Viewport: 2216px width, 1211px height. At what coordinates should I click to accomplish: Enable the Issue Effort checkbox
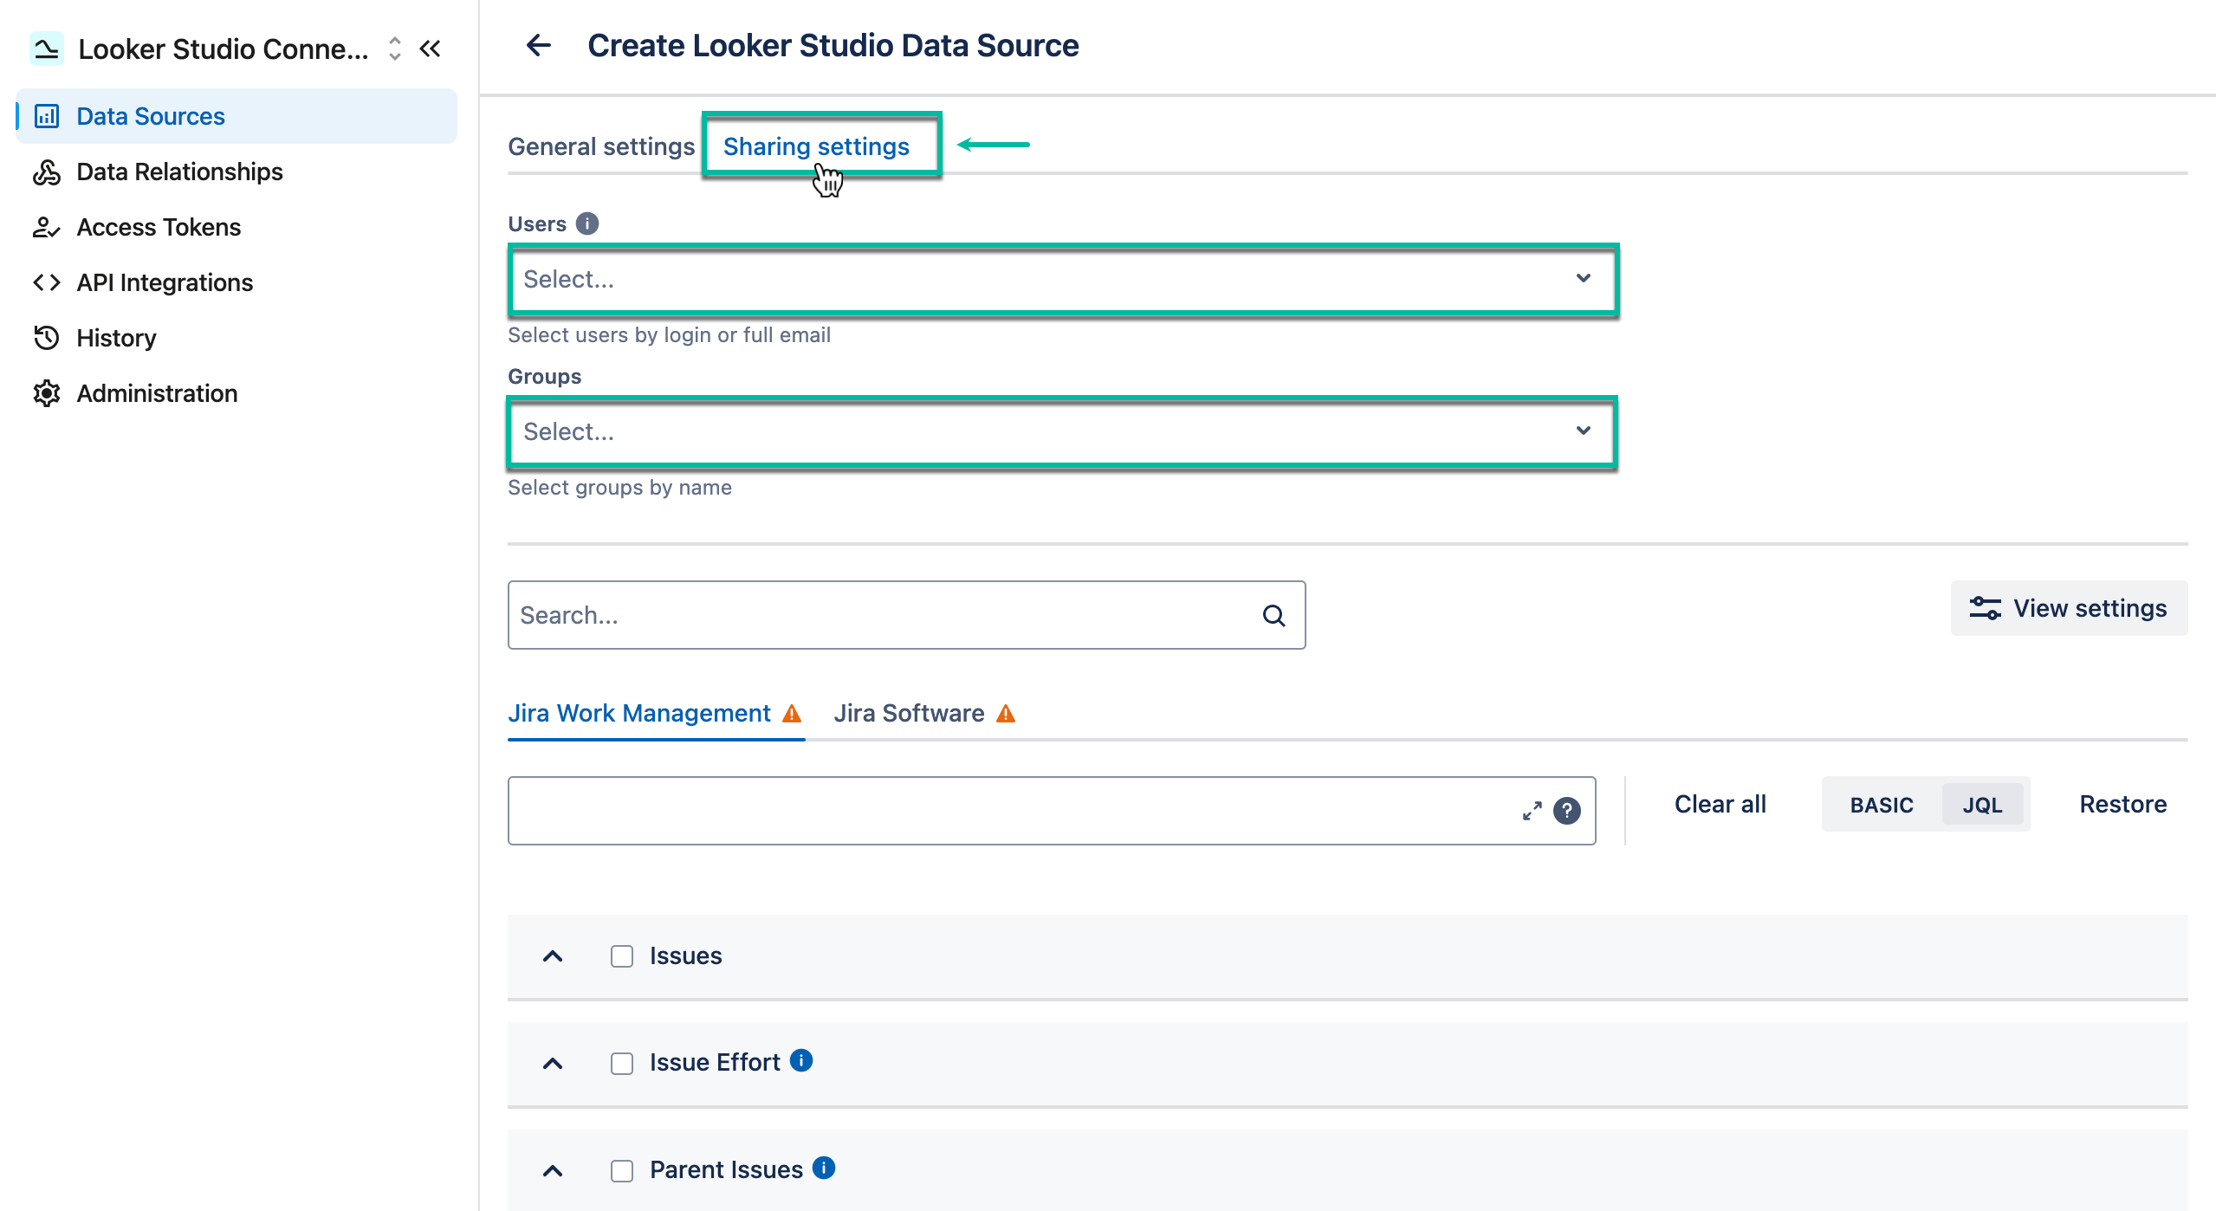[621, 1063]
